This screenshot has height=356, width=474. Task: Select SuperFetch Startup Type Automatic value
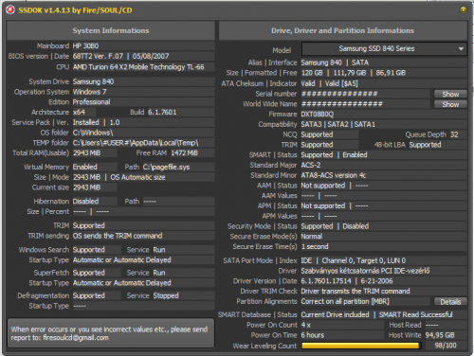[122, 283]
